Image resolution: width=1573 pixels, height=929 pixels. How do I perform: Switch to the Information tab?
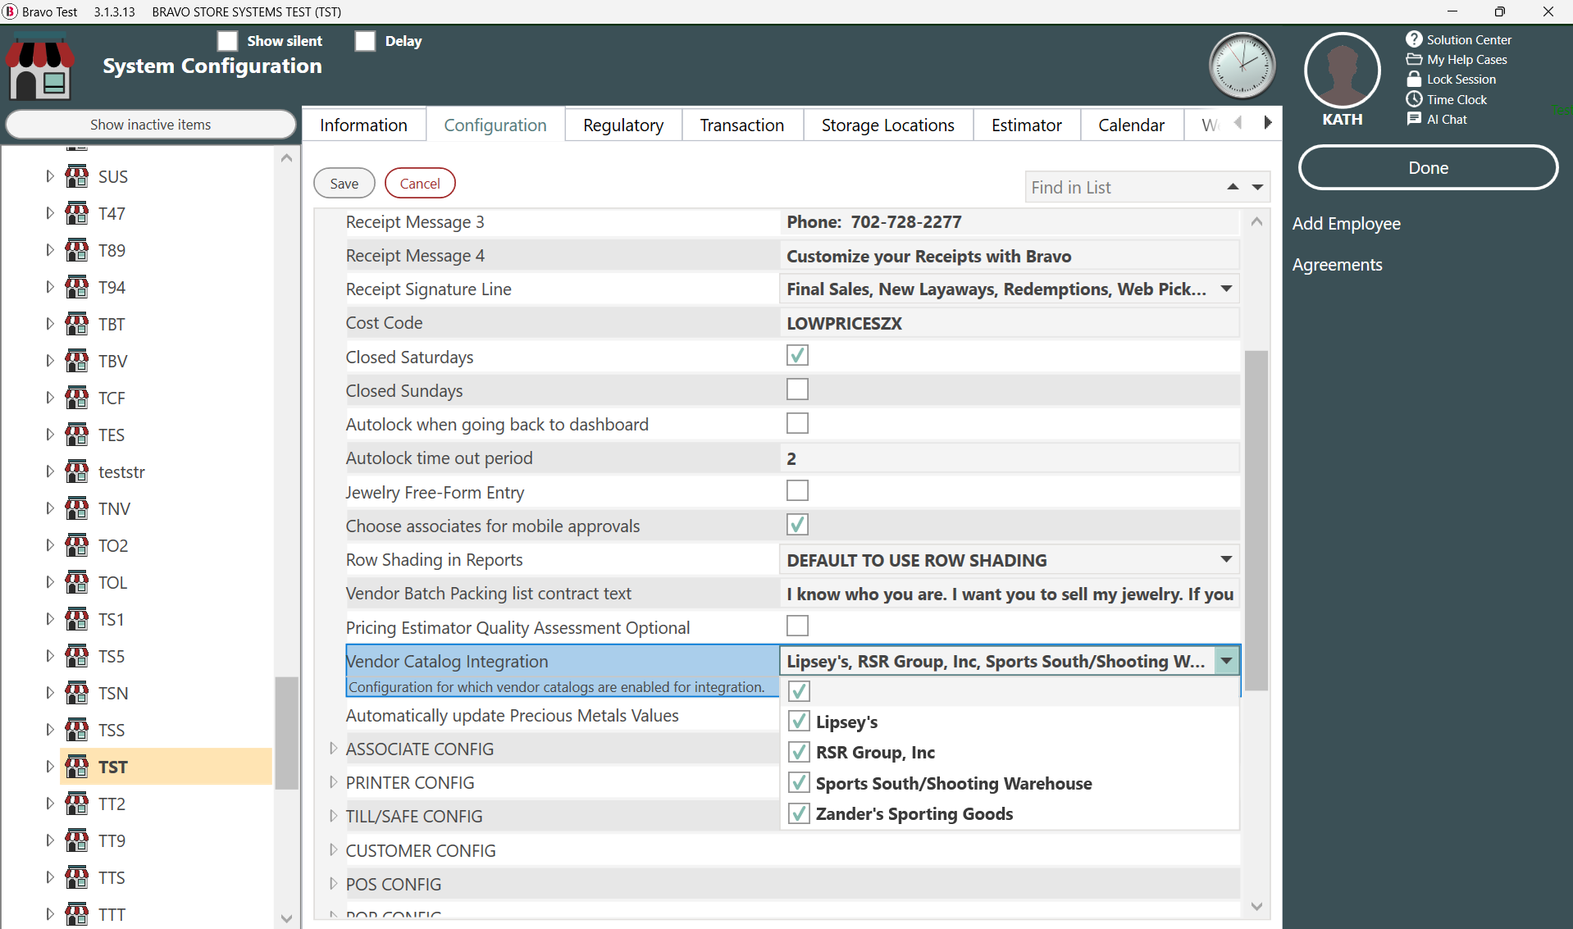point(363,125)
